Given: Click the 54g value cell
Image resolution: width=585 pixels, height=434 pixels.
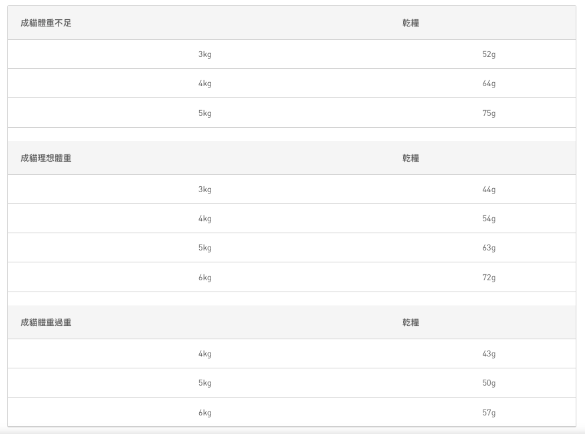Looking at the screenshot, I should click(x=489, y=219).
